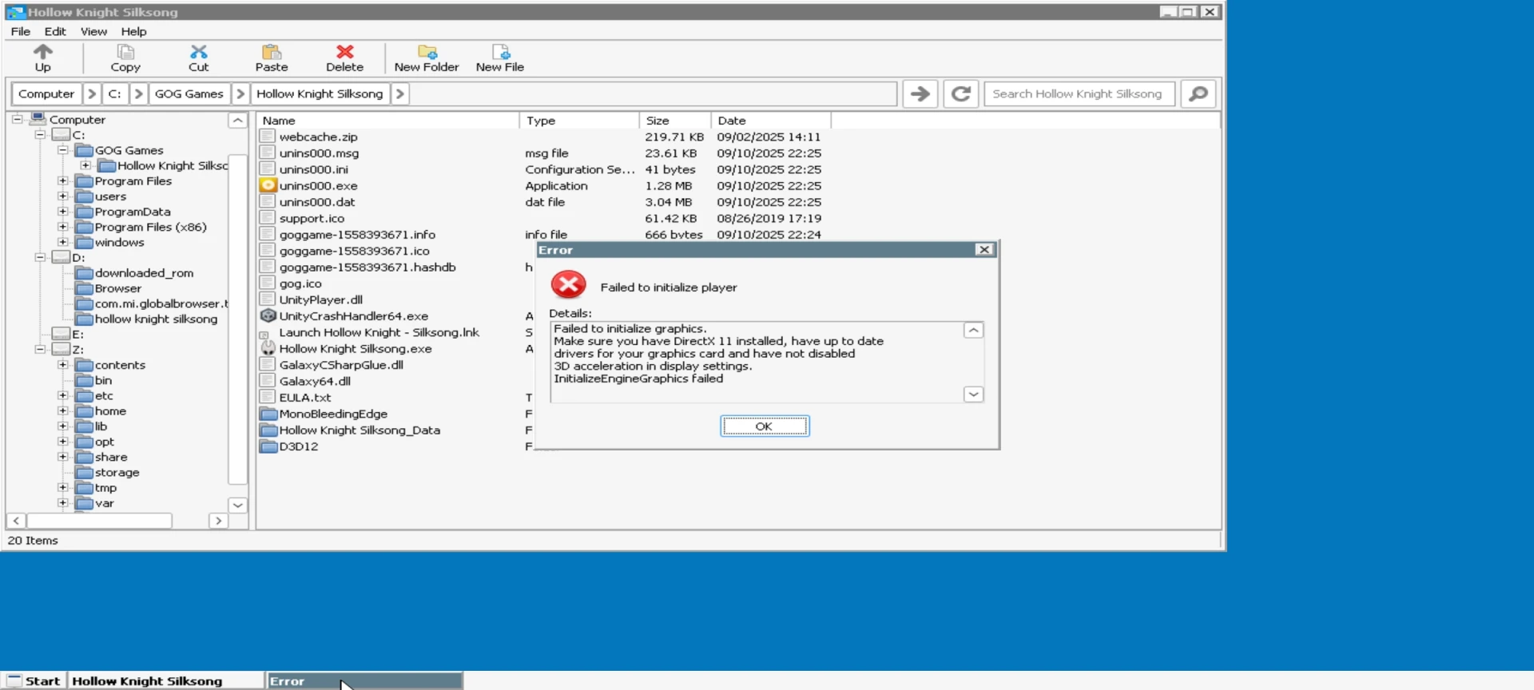Screen dimensions: 1534x690
Task: Collapse the D: drive node
Action: tap(39, 257)
